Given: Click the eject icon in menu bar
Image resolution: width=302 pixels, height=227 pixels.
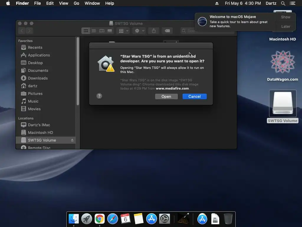Looking at the screenshot, I should click(217, 3).
